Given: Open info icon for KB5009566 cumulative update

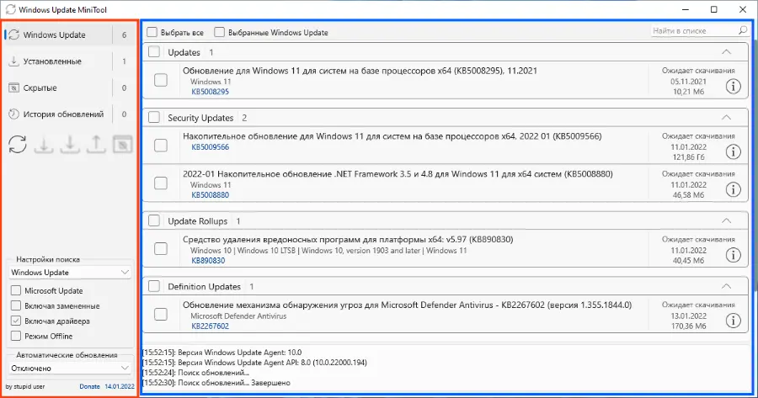Looking at the screenshot, I should 733,151.
